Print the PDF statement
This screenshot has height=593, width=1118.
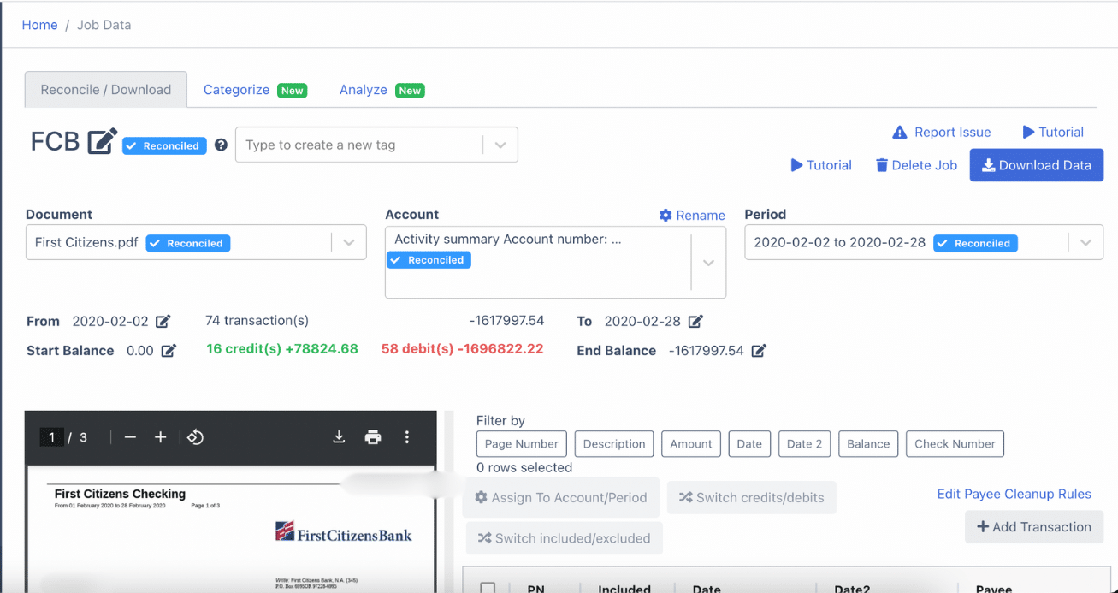point(373,437)
